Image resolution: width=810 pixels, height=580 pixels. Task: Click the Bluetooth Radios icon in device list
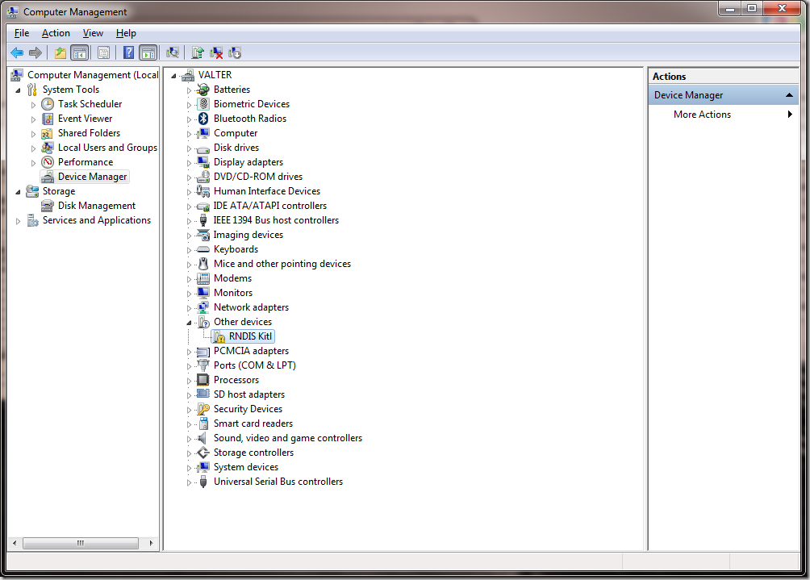tap(203, 119)
